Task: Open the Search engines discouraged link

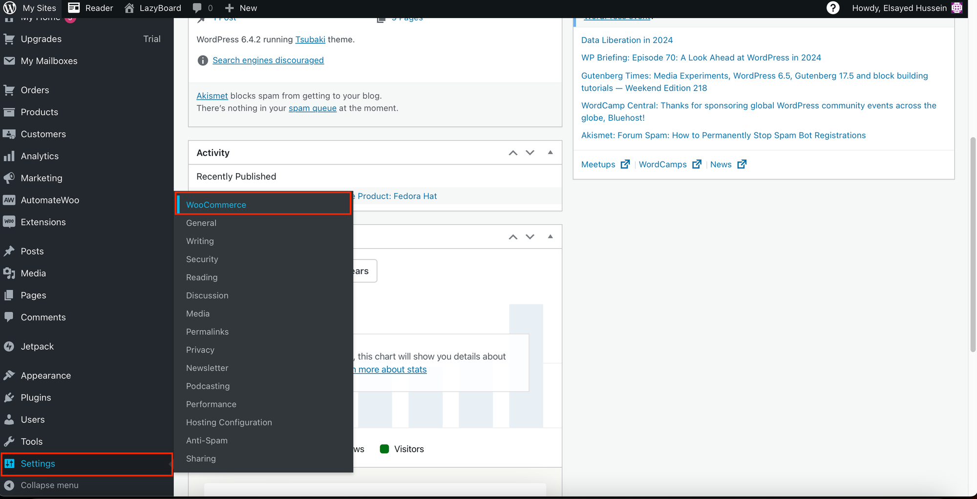Action: [x=268, y=60]
